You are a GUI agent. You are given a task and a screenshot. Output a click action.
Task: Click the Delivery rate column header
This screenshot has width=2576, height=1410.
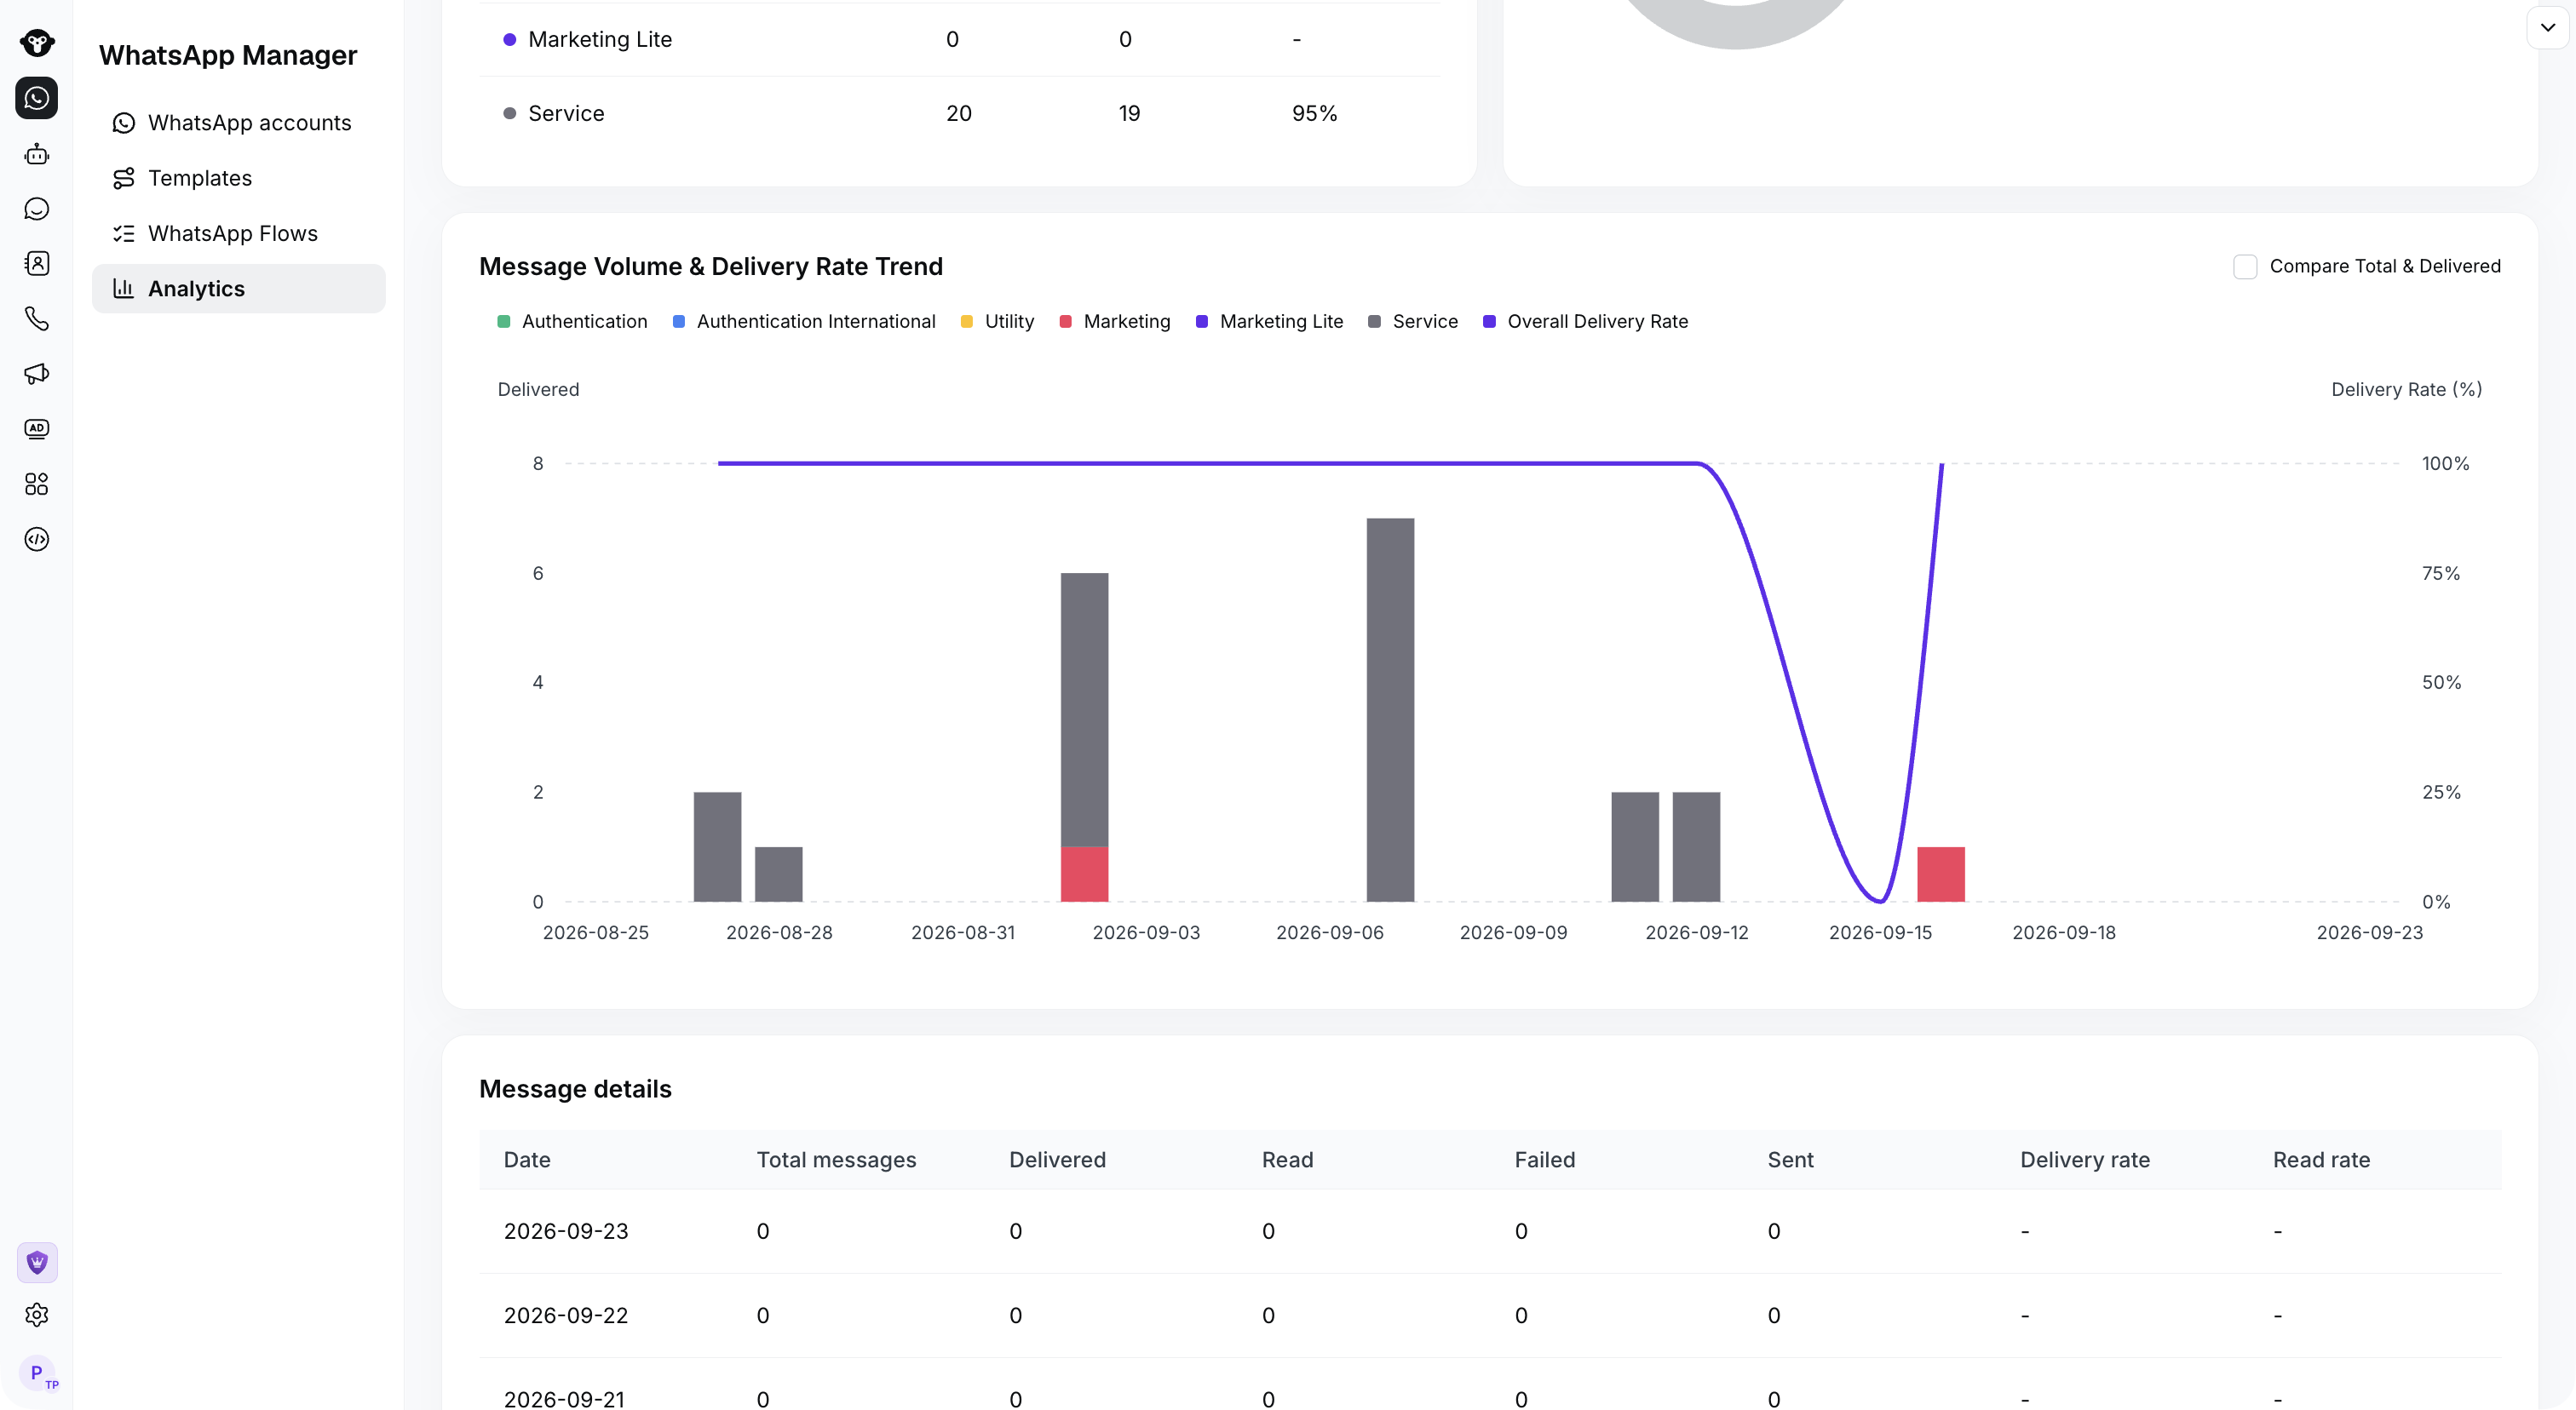2084,1161
